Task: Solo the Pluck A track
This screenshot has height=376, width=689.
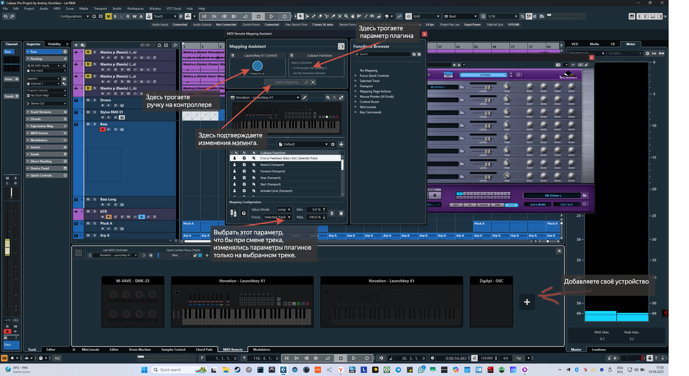Action: tap(95, 223)
